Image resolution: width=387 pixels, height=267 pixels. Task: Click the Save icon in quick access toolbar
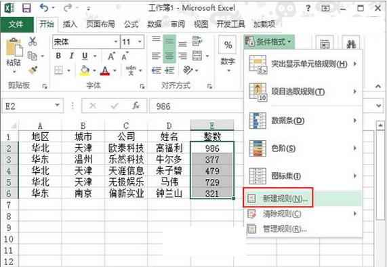pyautogui.click(x=26, y=8)
